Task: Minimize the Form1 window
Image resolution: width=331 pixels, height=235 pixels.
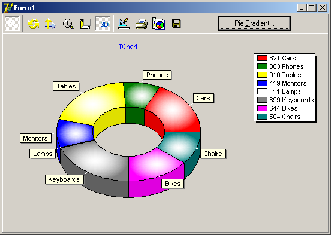Action: pyautogui.click(x=302, y=8)
